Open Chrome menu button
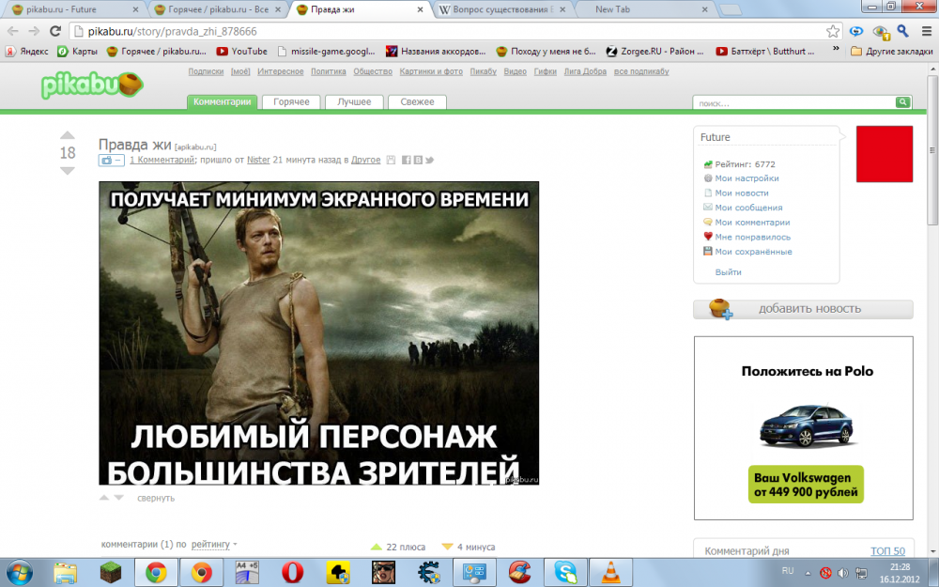Screen dimensions: 939x587 point(927,31)
